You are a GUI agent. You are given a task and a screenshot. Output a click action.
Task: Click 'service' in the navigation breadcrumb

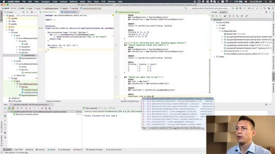(x=75, y=8)
